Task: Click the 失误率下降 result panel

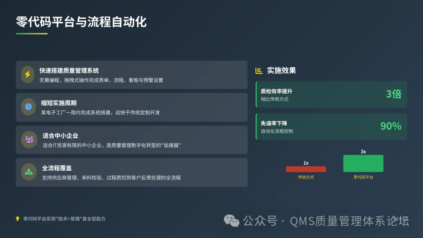Action: click(x=331, y=126)
